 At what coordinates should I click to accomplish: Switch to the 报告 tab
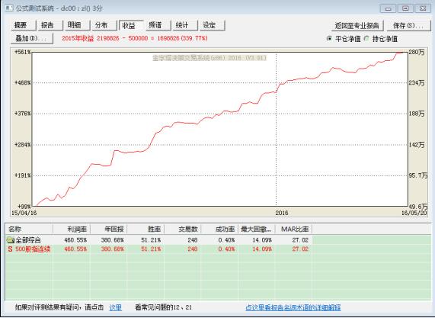coord(50,25)
